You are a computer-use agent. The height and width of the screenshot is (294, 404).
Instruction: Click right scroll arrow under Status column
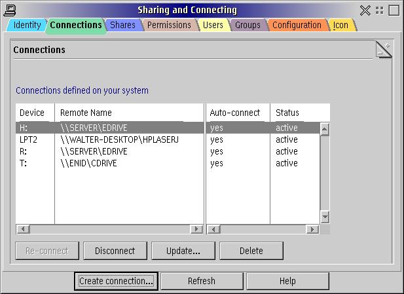[x=313, y=229]
